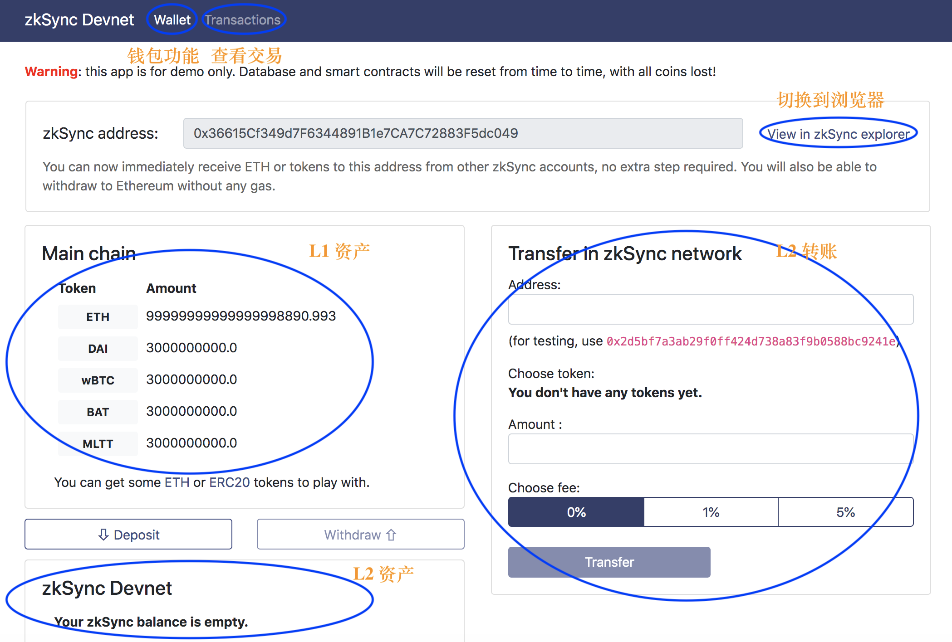Select the 5% fee option
This screenshot has width=952, height=642.
click(x=845, y=512)
